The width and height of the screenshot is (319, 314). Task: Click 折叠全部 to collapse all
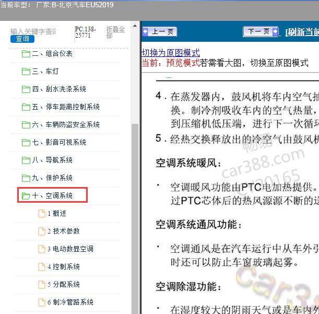115,32
